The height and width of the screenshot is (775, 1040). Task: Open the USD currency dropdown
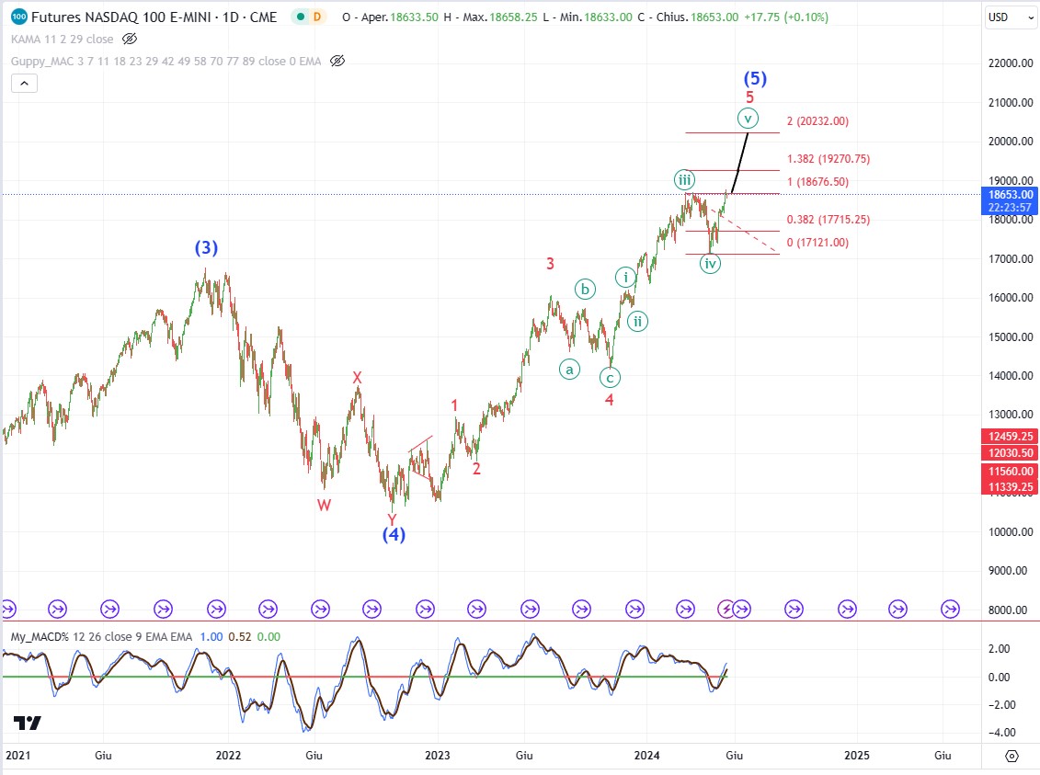(x=1011, y=17)
